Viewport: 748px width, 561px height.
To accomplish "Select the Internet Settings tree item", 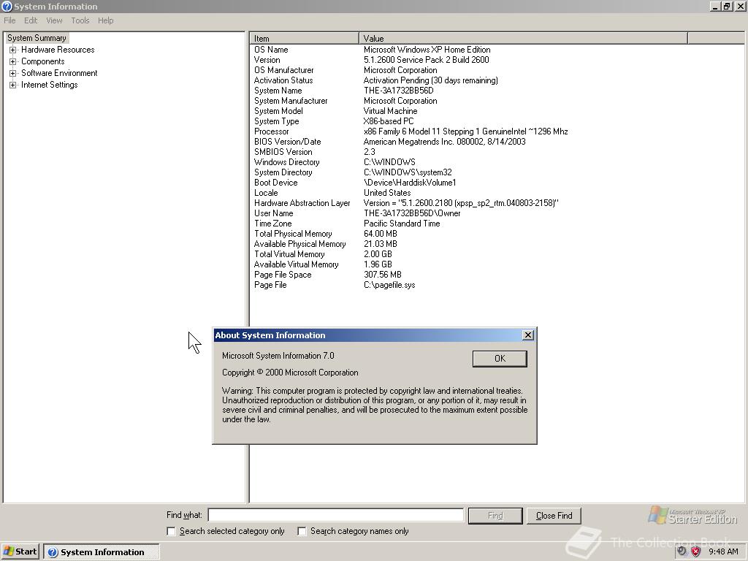I will [x=49, y=85].
